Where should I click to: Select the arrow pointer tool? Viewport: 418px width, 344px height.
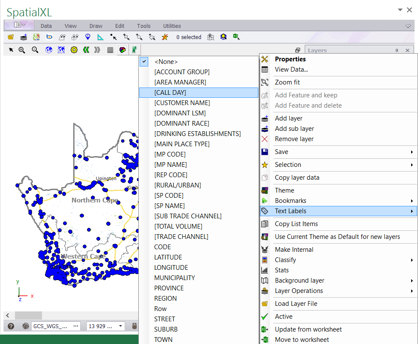pyautogui.click(x=11, y=50)
